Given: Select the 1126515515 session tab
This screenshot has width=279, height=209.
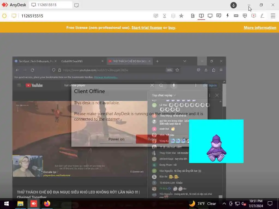Looking at the screenshot, I should click(51, 5).
